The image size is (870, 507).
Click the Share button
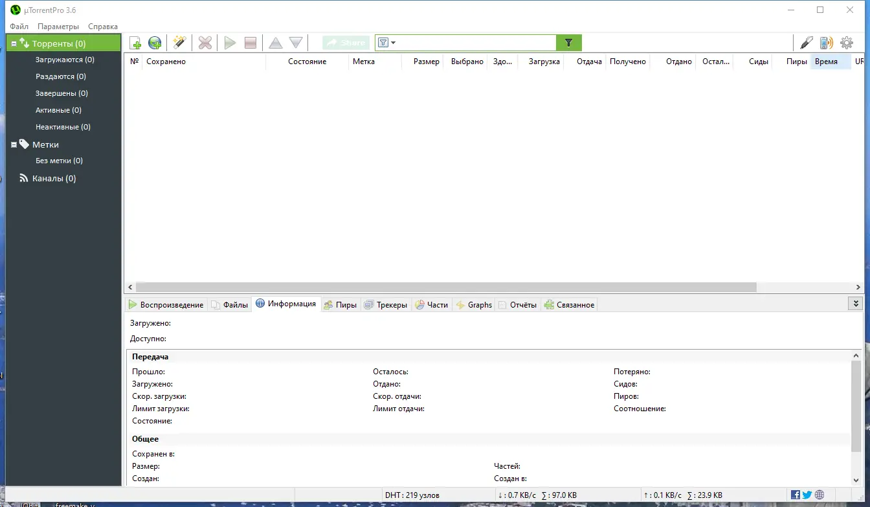pos(345,42)
